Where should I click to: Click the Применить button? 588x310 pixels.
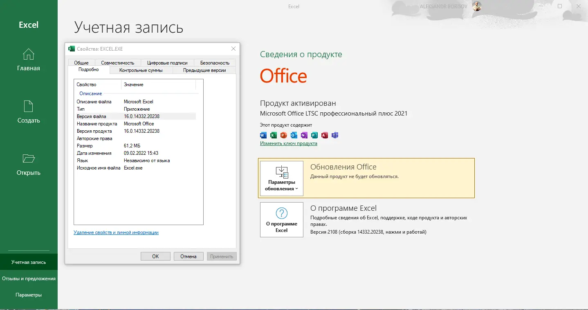click(x=222, y=256)
